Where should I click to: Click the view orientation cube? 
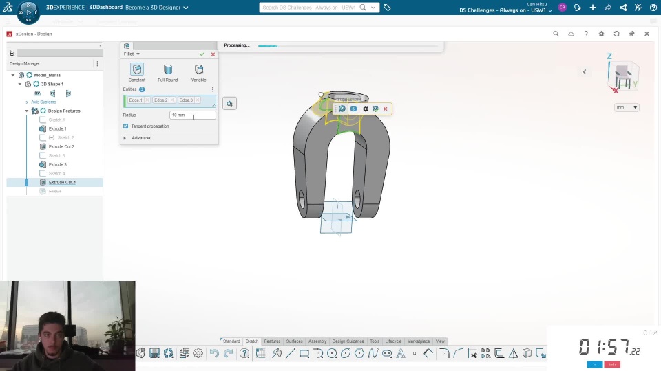(x=624, y=76)
